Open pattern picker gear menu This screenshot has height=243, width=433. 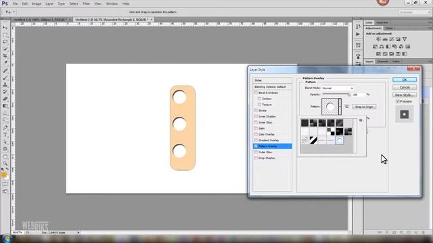[x=361, y=120]
